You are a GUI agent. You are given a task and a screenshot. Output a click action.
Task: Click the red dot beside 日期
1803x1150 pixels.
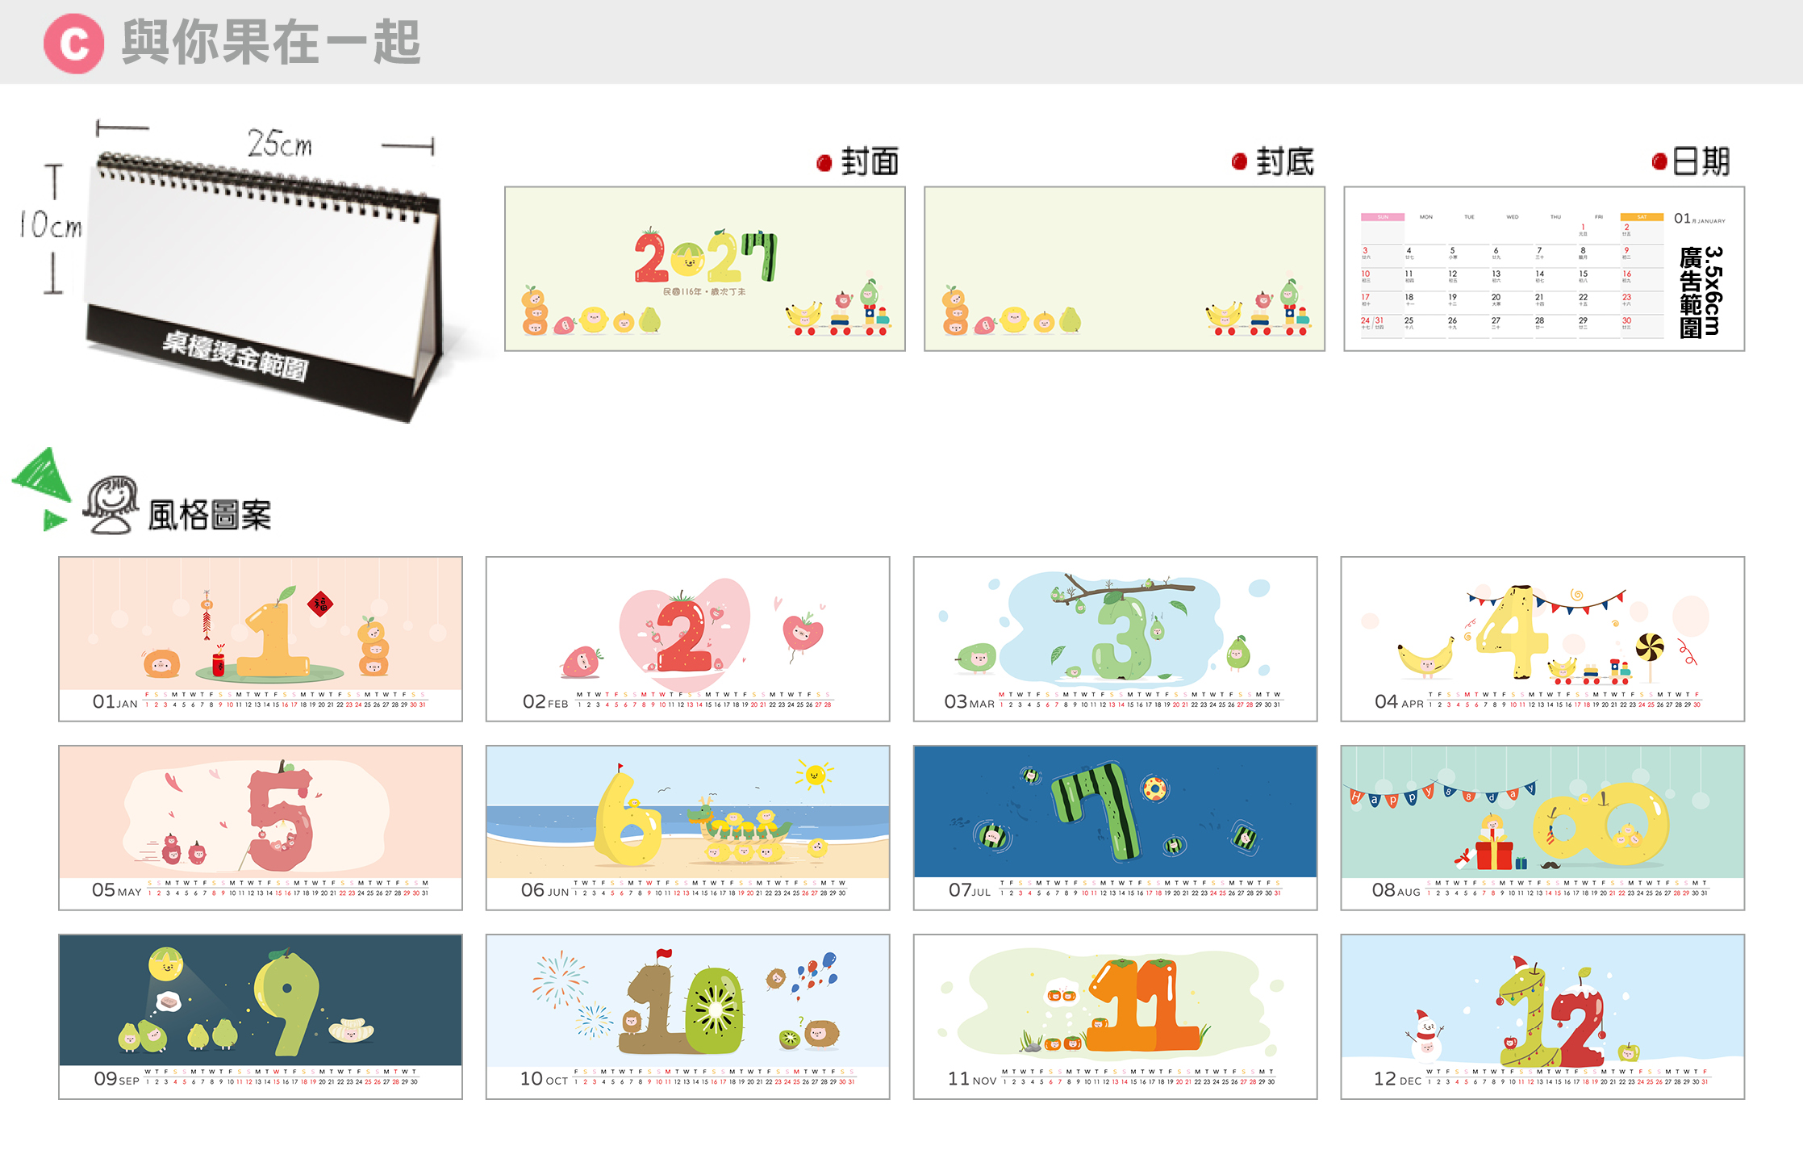(x=1659, y=161)
